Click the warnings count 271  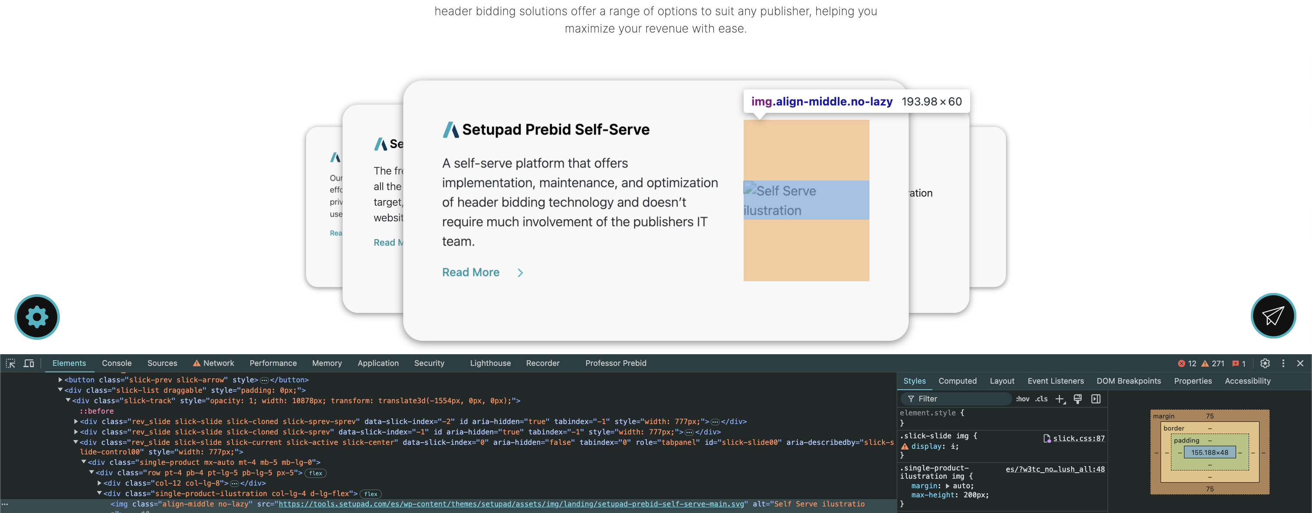point(1213,364)
